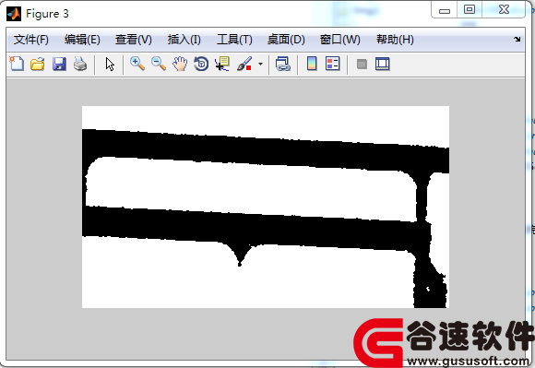Click the Hide Plot Tools icon
Viewport: 535px width, 368px height.
click(x=362, y=64)
